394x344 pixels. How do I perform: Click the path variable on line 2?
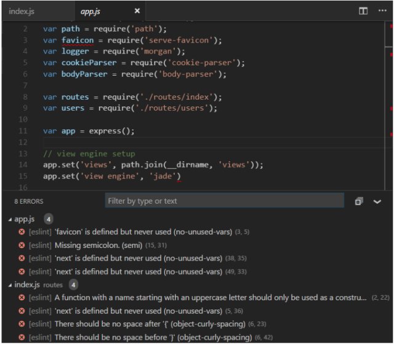click(71, 29)
